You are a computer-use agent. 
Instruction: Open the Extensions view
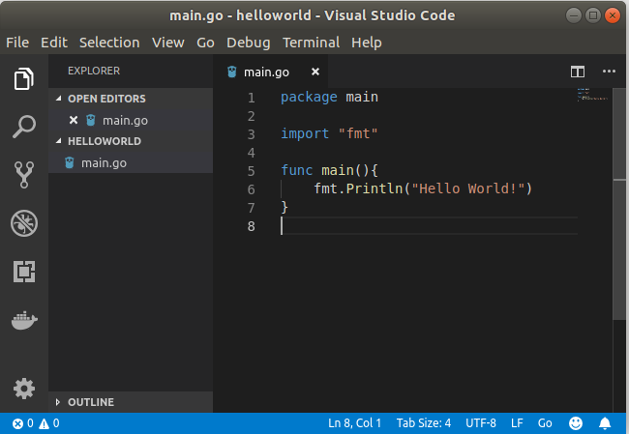tap(24, 272)
